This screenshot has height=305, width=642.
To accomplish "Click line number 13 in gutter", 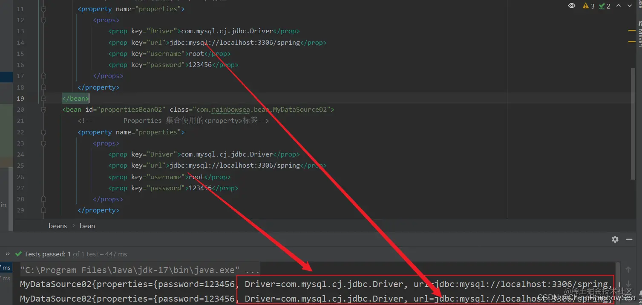I will [x=20, y=31].
